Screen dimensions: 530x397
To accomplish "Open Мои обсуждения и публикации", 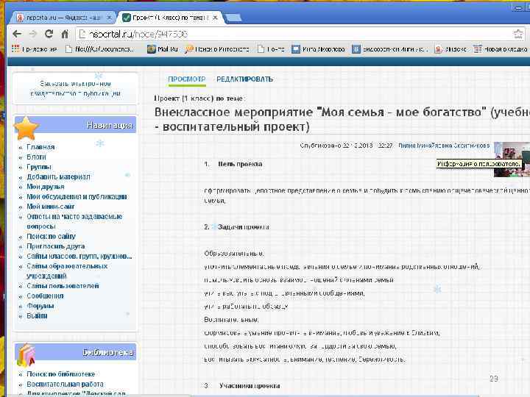I will point(77,196).
